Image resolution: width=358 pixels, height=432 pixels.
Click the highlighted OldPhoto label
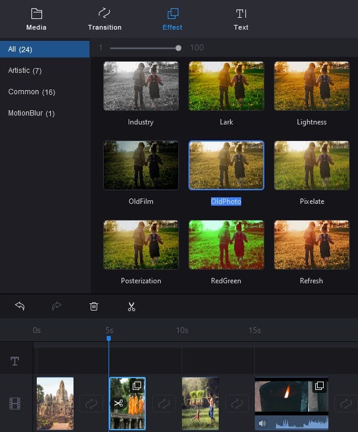(x=226, y=201)
